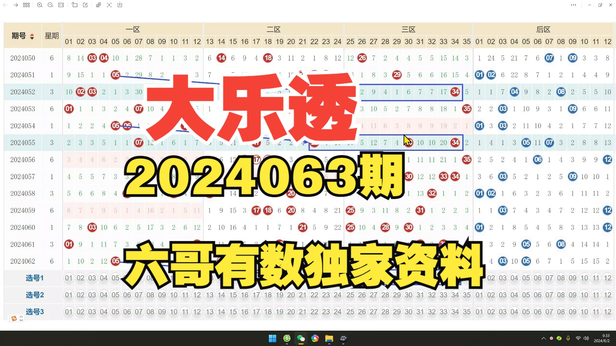This screenshot has height=346, width=616.
Task: Click the 三区 zone header
Action: click(409, 29)
